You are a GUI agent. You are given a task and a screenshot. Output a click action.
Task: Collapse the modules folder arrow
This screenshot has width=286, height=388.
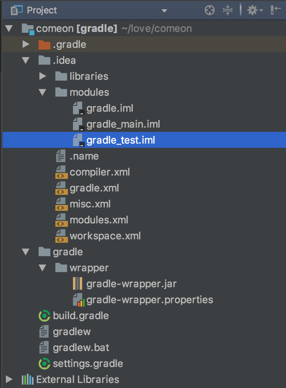[42, 92]
